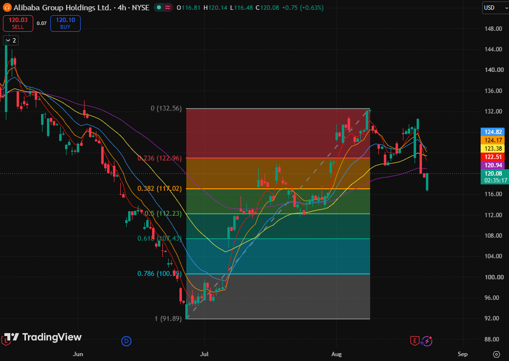Screen dimensions: 509x361
Task: Click the change value +0.75 (+0.63%)
Action: (303, 7)
